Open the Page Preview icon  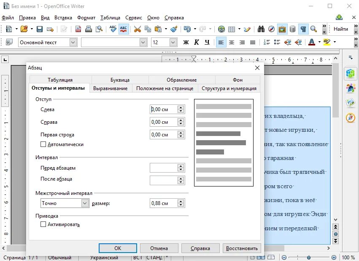click(x=99, y=29)
